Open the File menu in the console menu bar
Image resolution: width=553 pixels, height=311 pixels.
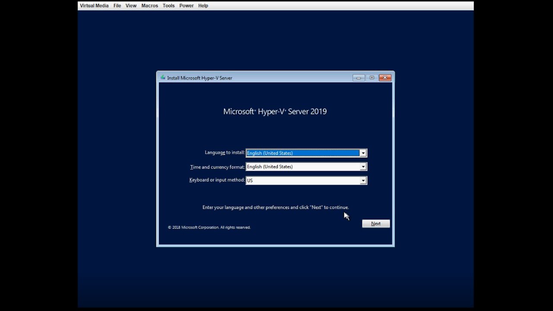[117, 6]
